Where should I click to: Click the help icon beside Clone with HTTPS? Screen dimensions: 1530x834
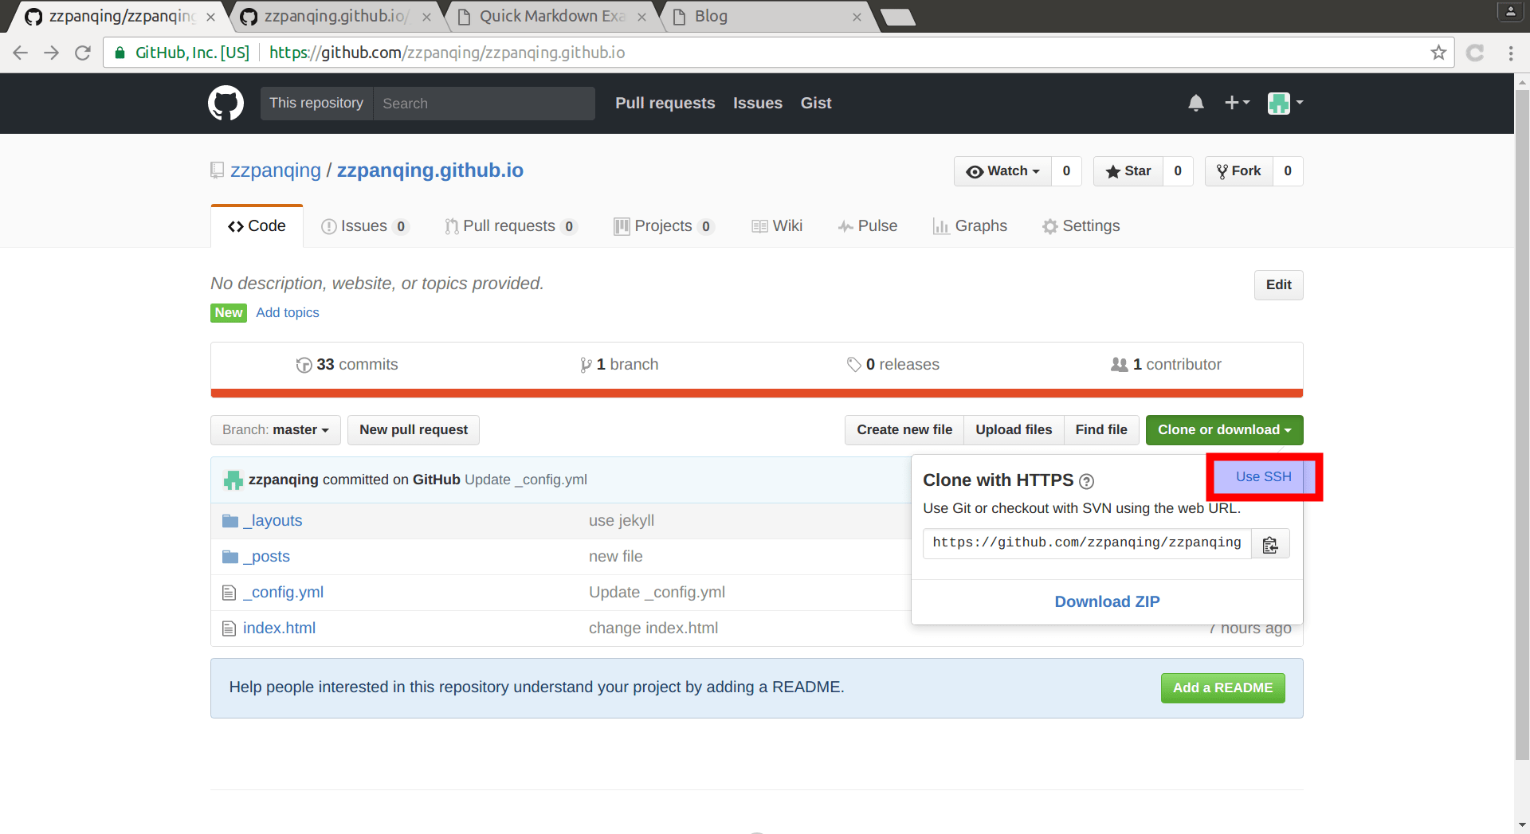click(x=1086, y=481)
